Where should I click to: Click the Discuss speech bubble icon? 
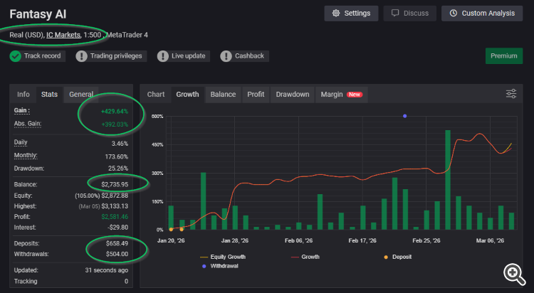tap(396, 14)
